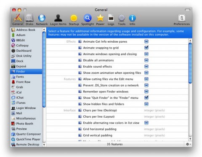Select the General toolbar section

(18, 20)
